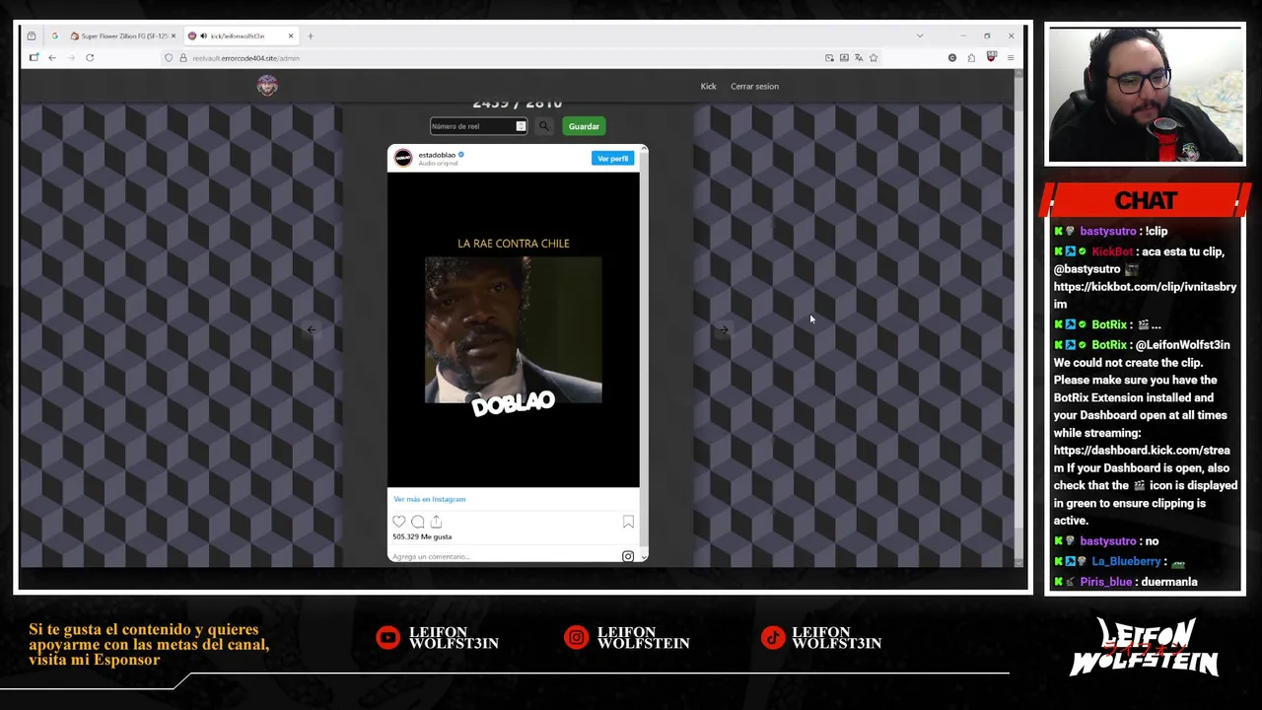1262x710 pixels.
Task: Share the reel using the share icon
Action: click(x=436, y=522)
